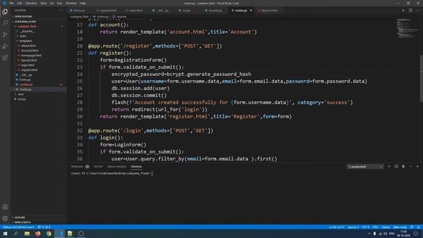Viewport: 423px width, 238px height.
Task: Open models.py in the explorer tree
Action: (x=26, y=85)
